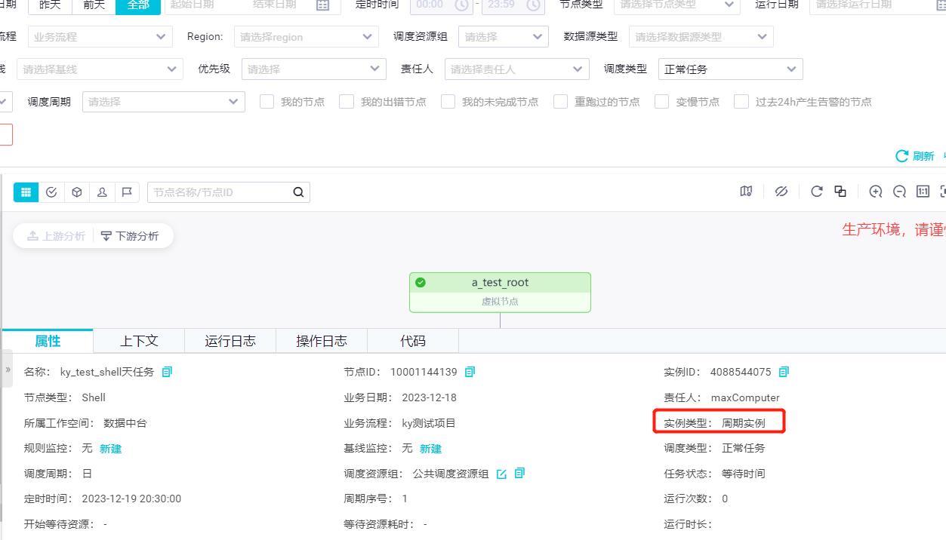This screenshot has width=946, height=540.
Task: Select the 前天 date option
Action: 94,5
